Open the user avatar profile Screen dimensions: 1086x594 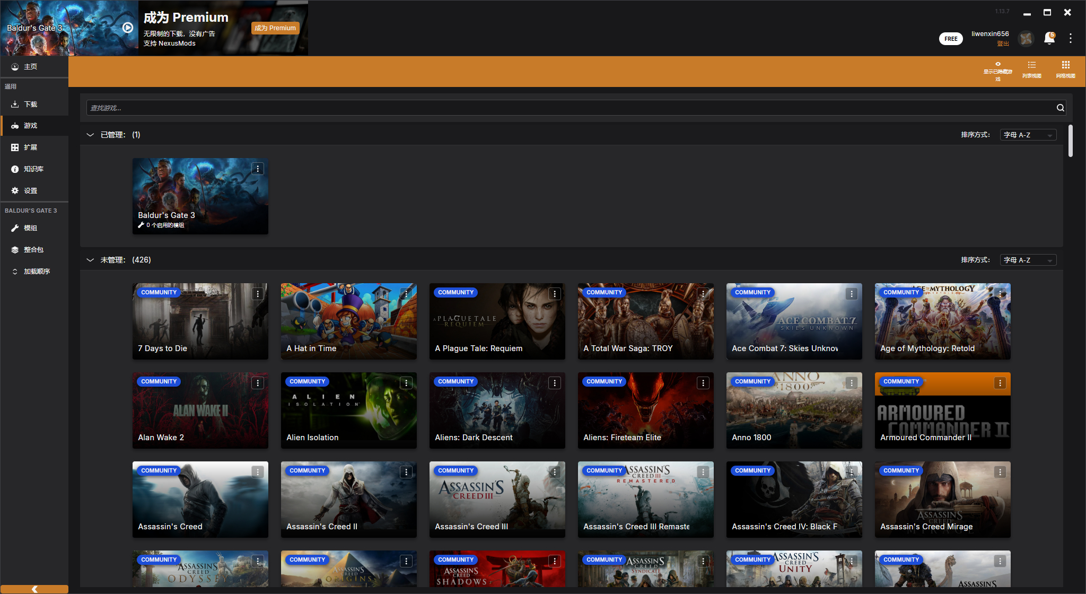pos(1026,38)
